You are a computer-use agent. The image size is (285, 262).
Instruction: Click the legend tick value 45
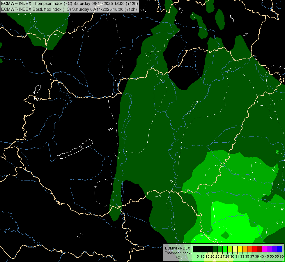[267, 256]
